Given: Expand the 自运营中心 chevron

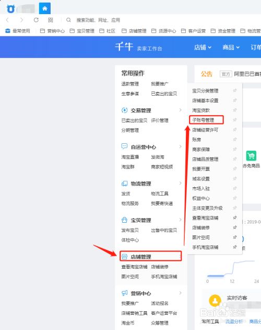Looking at the screenshot, I should pos(180,146).
